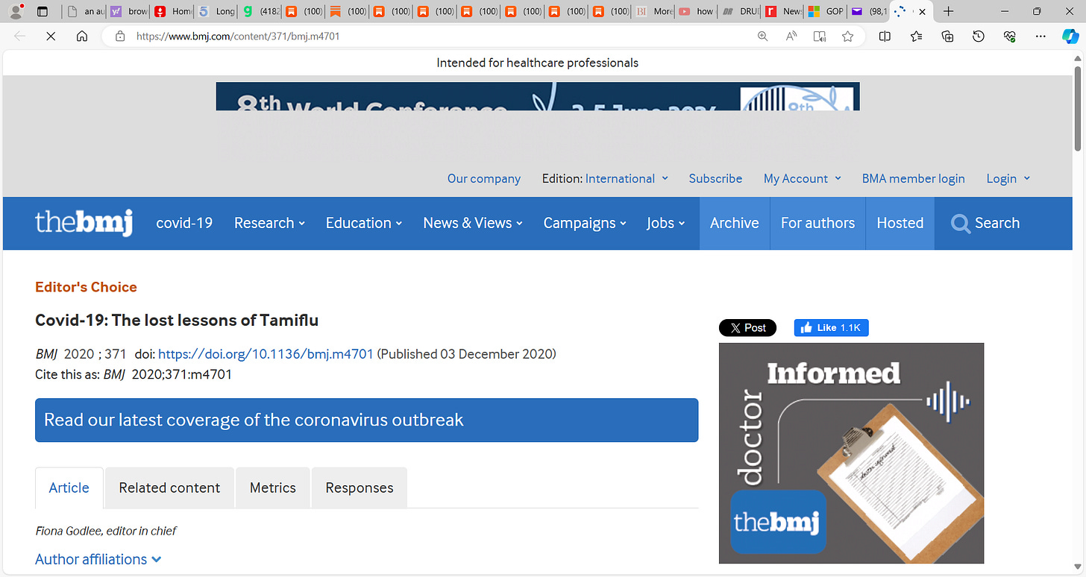Enter Immersive Reader mode
This screenshot has width=1086, height=577.
point(820,36)
